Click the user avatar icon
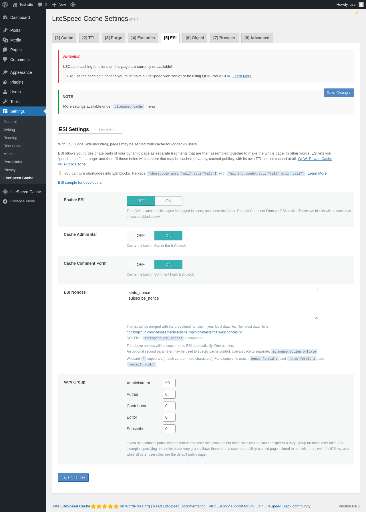The width and height of the screenshot is (366, 512). (x=361, y=5)
